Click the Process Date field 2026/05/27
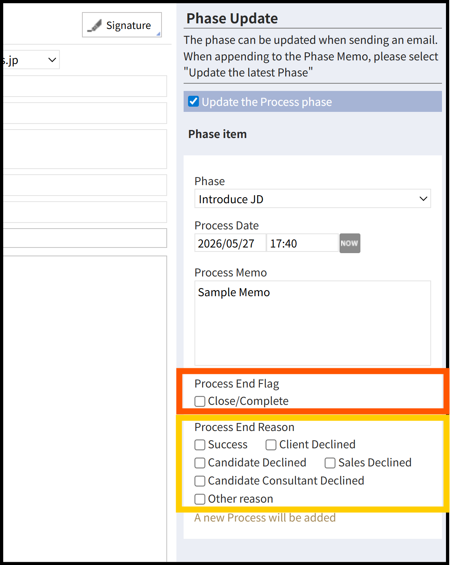The width and height of the screenshot is (450, 565). coord(230,243)
